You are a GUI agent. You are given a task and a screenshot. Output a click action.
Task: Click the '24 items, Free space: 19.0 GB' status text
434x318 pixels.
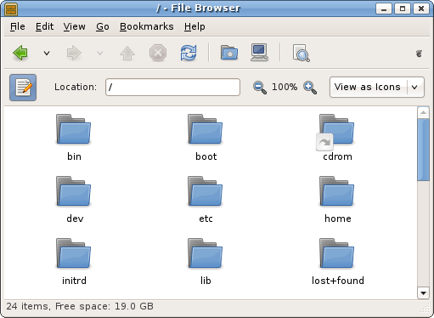pos(80,306)
